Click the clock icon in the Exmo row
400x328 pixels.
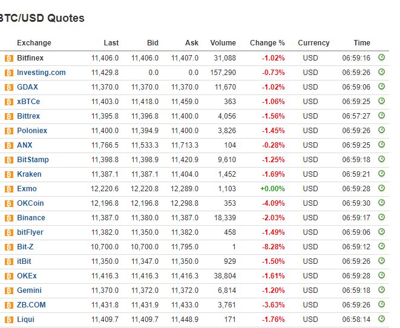pos(381,188)
